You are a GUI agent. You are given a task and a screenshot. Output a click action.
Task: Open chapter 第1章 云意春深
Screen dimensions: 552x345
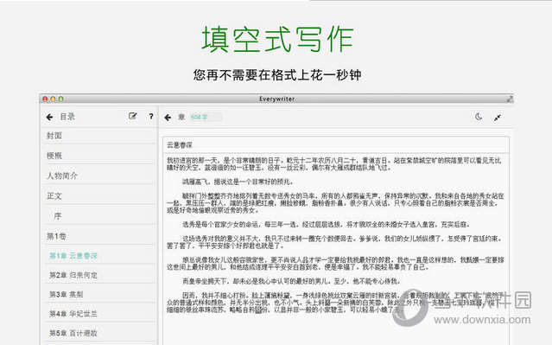pyautogui.click(x=100, y=255)
